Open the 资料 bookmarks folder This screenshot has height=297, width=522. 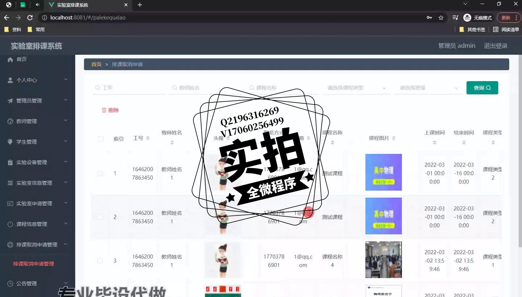click(x=13, y=30)
